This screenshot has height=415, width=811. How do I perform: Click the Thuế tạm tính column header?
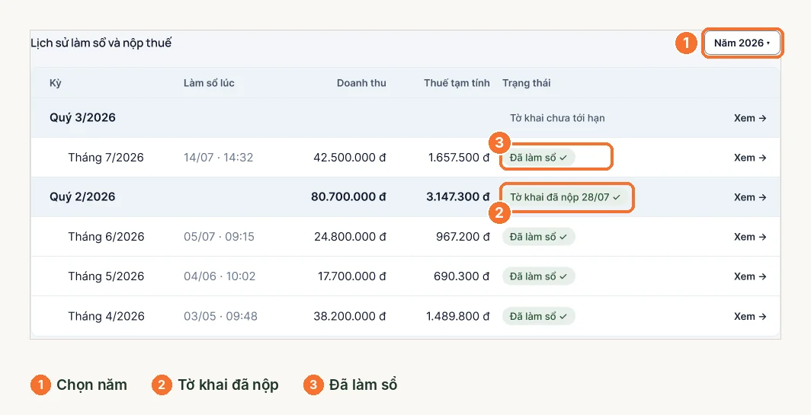(457, 83)
